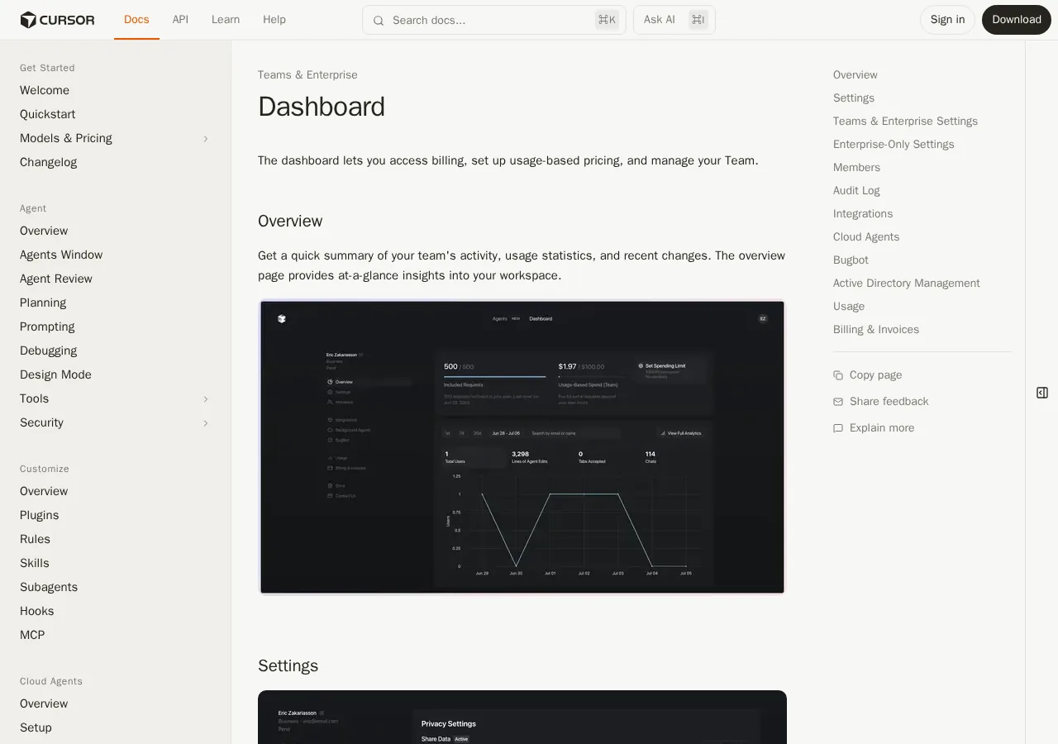Click the Settings section heading

(x=288, y=666)
